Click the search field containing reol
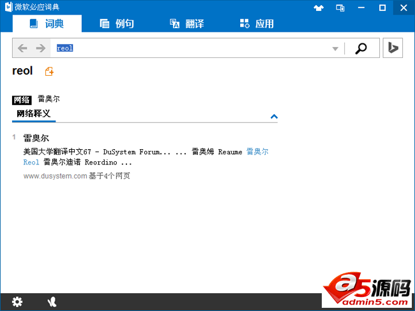Image resolution: width=415 pixels, height=311 pixels. click(x=189, y=48)
